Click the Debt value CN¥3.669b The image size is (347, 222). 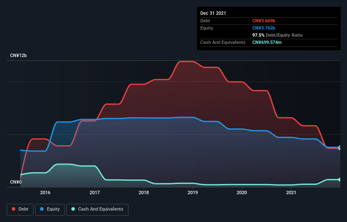(264, 21)
